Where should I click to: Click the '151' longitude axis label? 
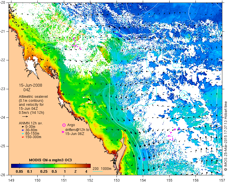64,180
